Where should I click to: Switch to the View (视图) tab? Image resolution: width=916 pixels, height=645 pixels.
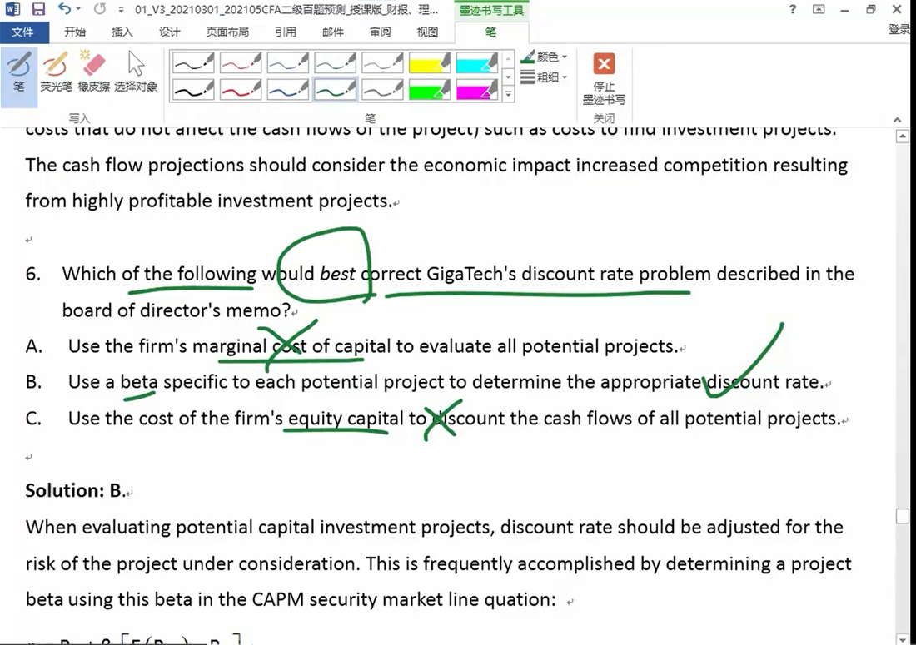tap(427, 32)
